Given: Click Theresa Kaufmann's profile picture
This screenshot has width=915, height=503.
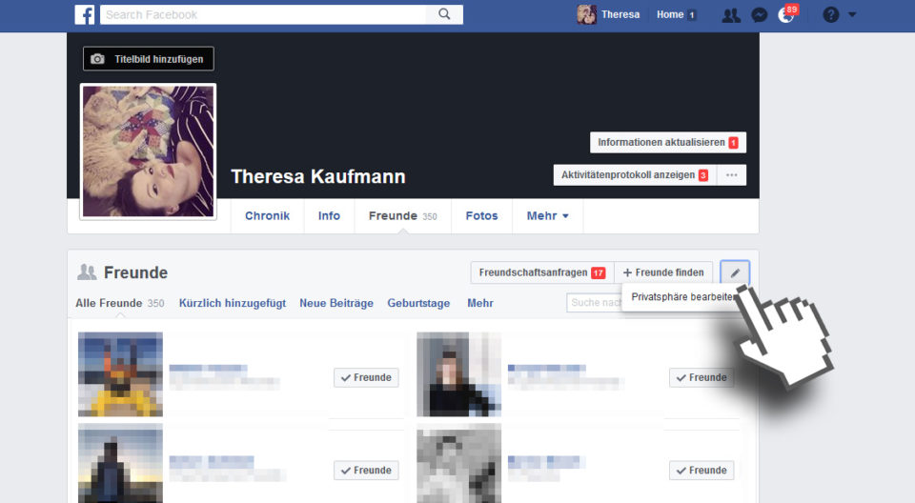Looking at the screenshot, I should (x=148, y=151).
